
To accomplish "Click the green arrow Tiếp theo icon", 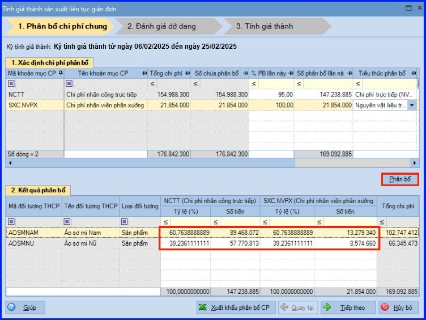I will point(328,308).
